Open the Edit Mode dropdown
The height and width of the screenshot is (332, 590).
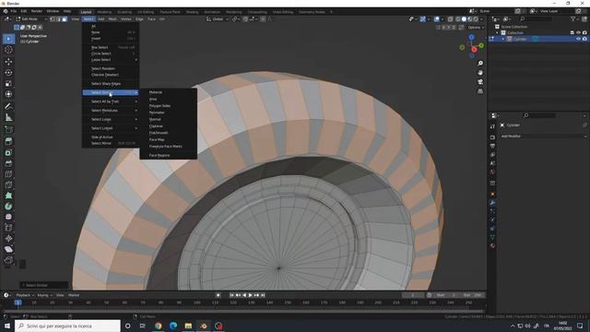tap(31, 18)
